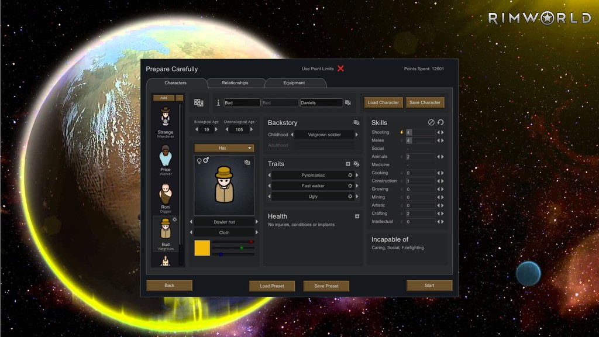Open the more options button beside Add

179,98
